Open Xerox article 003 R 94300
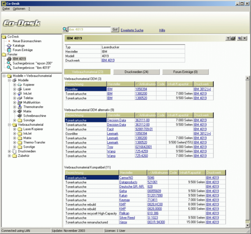 (156, 222)
